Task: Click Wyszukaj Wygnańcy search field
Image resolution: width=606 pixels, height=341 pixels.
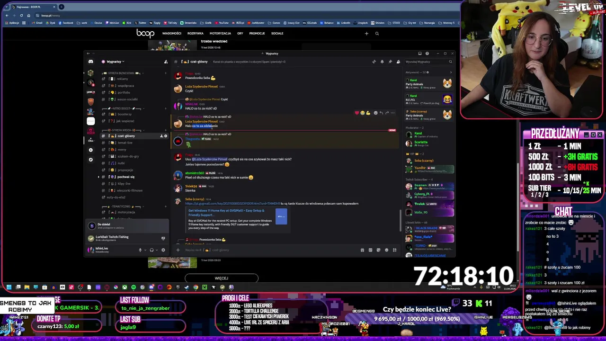Action: coord(428,62)
